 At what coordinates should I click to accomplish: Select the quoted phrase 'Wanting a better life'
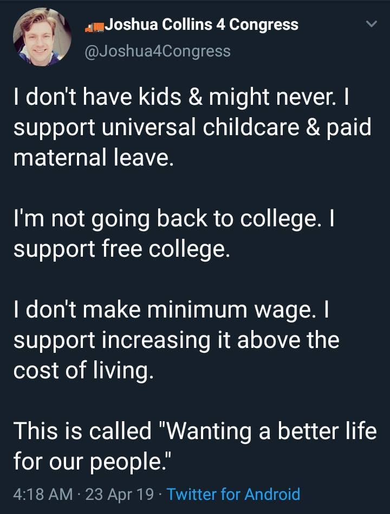(x=271, y=431)
